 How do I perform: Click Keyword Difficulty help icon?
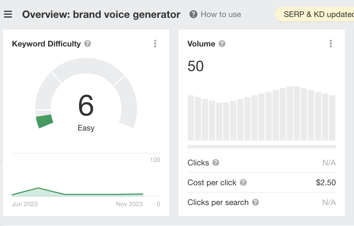coord(88,44)
